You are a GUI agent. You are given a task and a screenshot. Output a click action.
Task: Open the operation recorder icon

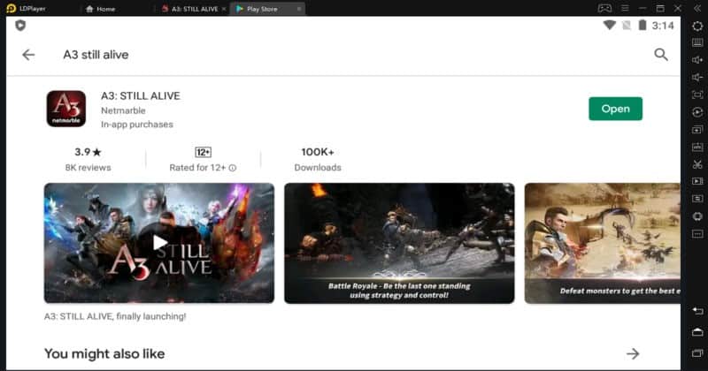[697, 112]
